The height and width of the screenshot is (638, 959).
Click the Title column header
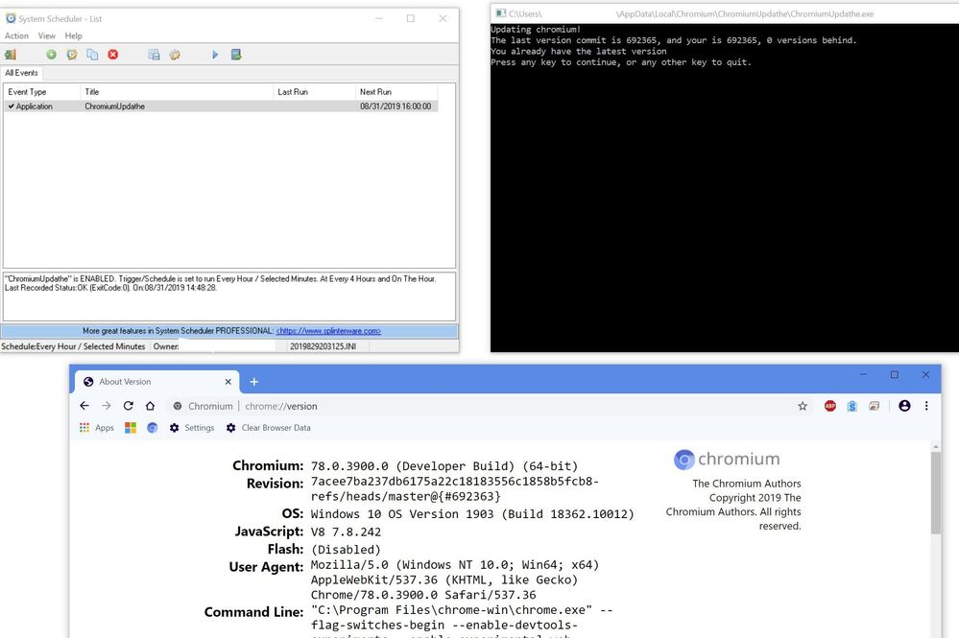pyautogui.click(x=177, y=92)
